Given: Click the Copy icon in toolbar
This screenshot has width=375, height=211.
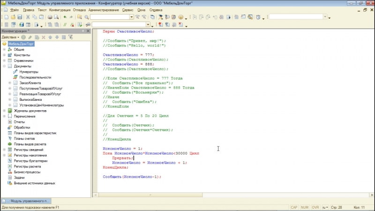Looking at the screenshot, I should click(x=35, y=17).
